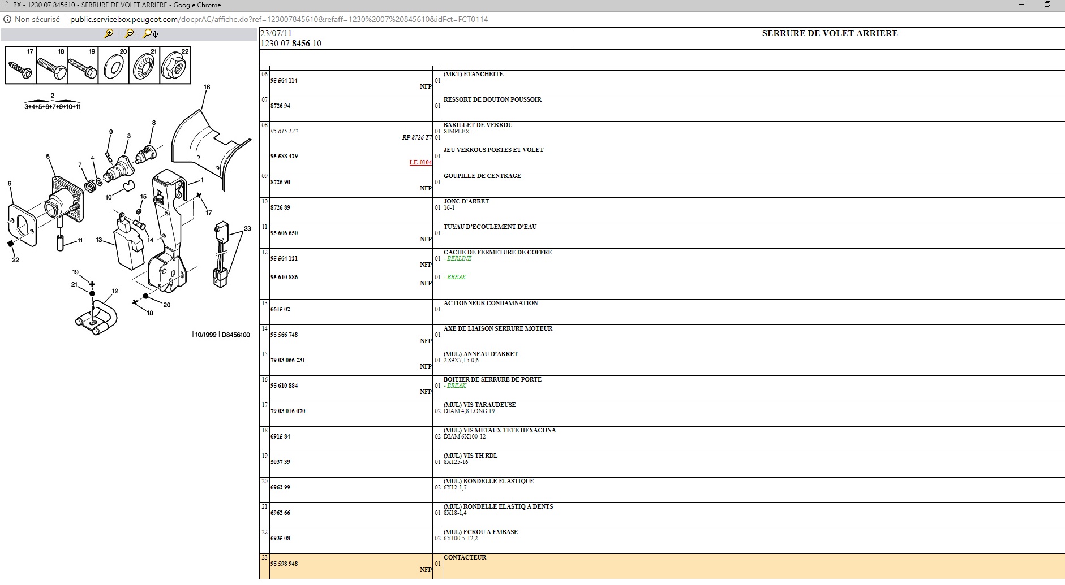The height and width of the screenshot is (585, 1065).
Task: Select reference 6935 08
Action: point(280,538)
